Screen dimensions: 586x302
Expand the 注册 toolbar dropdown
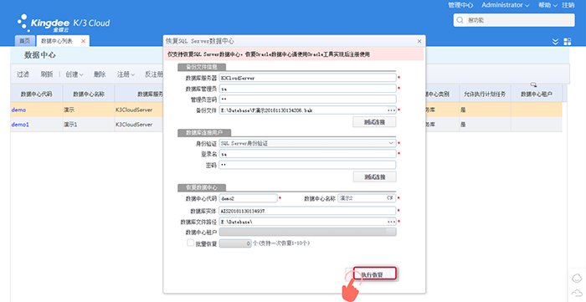126,74
